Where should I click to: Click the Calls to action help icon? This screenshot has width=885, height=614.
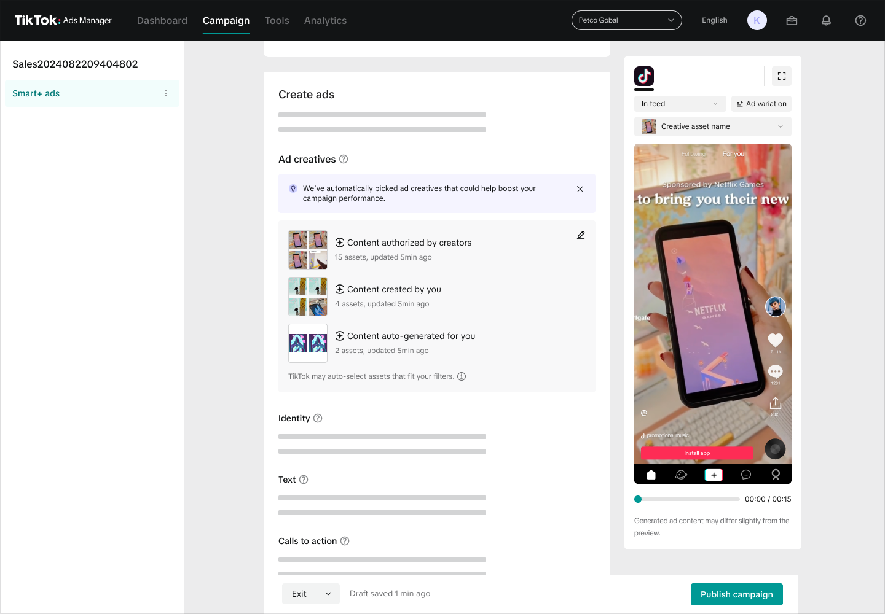coord(345,541)
